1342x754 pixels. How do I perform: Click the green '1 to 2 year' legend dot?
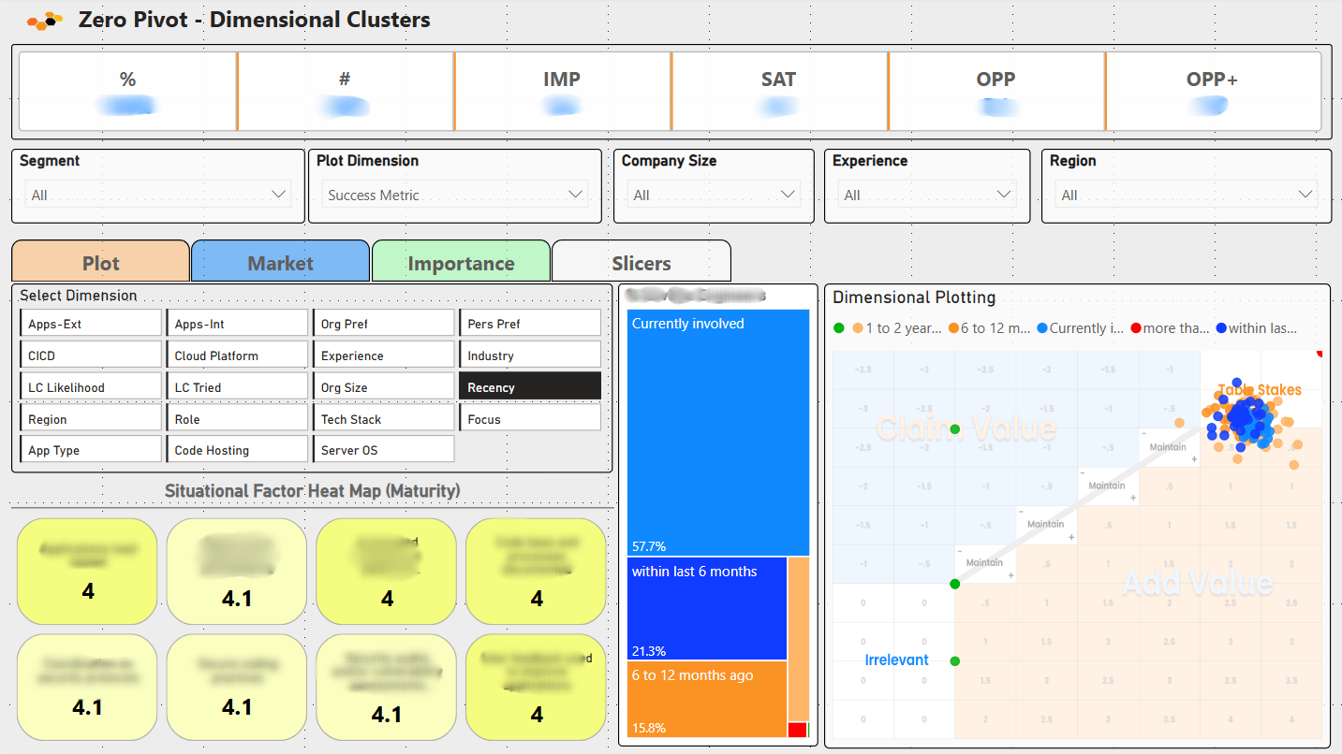pos(839,328)
